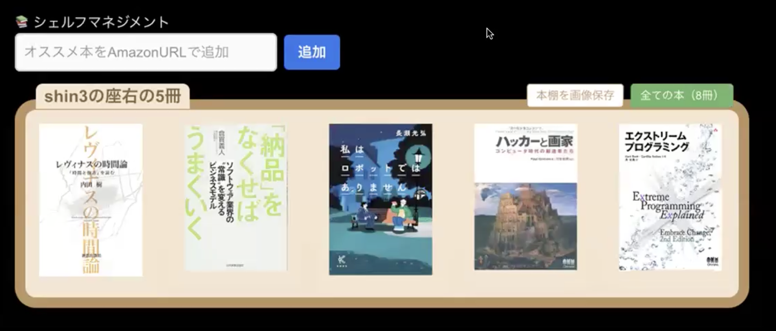Viewport: 776px width, 331px height.
Task: Open the 私はロボットではありません book cover
Action: [380, 199]
